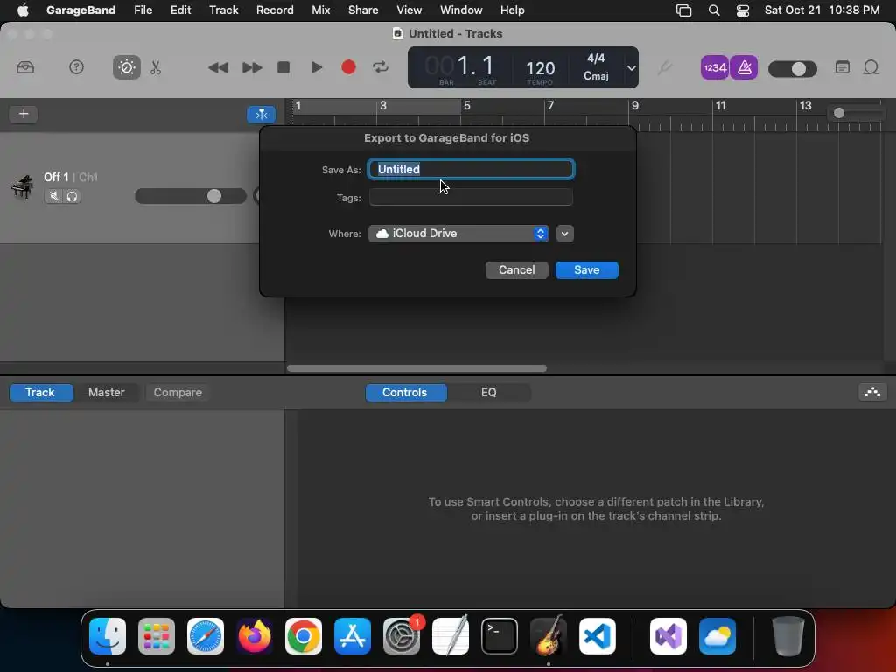The image size is (896, 672).
Task: Add a new track with plus button
Action: pos(24,114)
